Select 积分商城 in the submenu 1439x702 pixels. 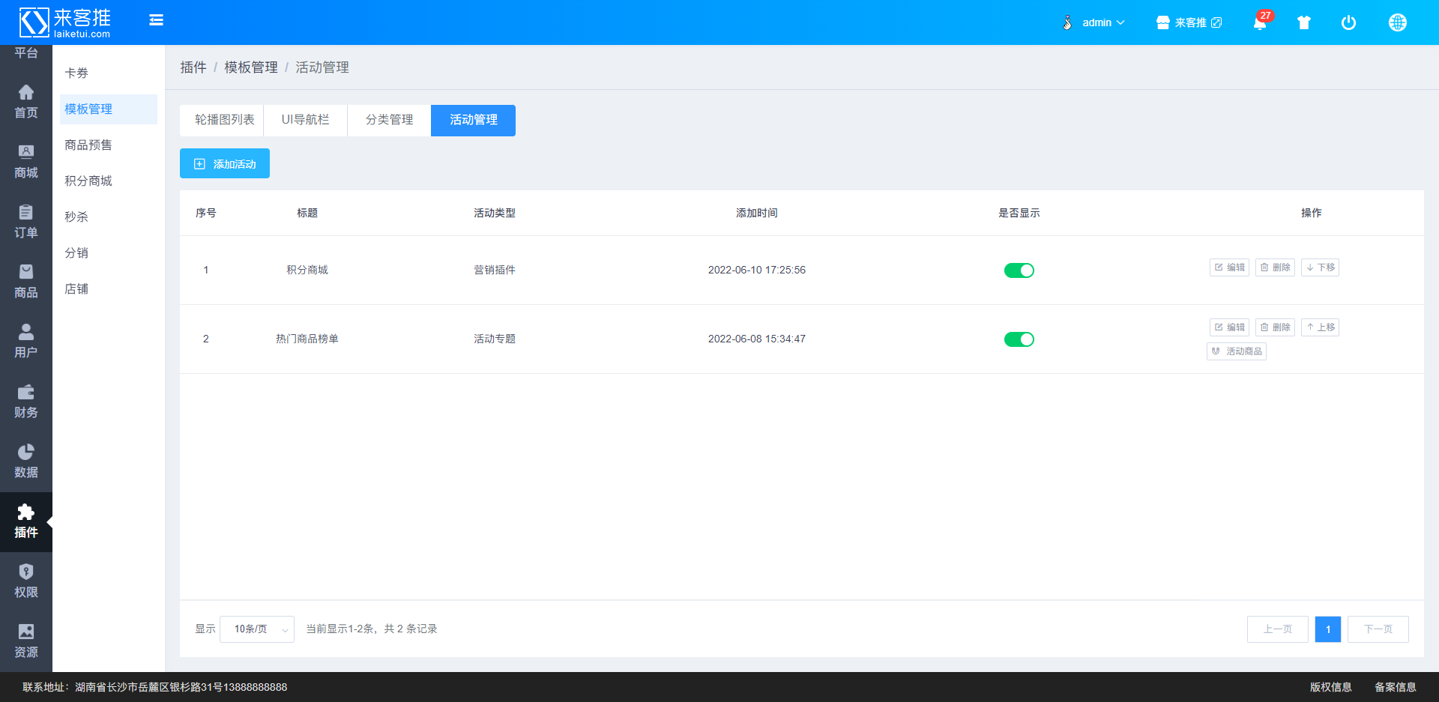[x=109, y=181]
